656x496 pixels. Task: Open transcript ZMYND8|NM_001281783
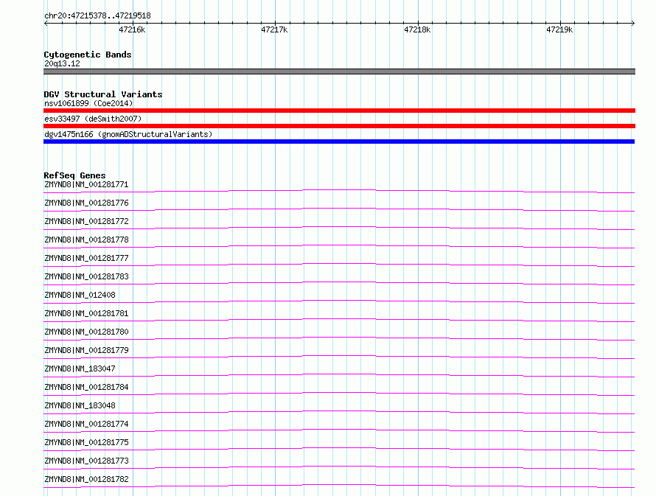click(86, 276)
